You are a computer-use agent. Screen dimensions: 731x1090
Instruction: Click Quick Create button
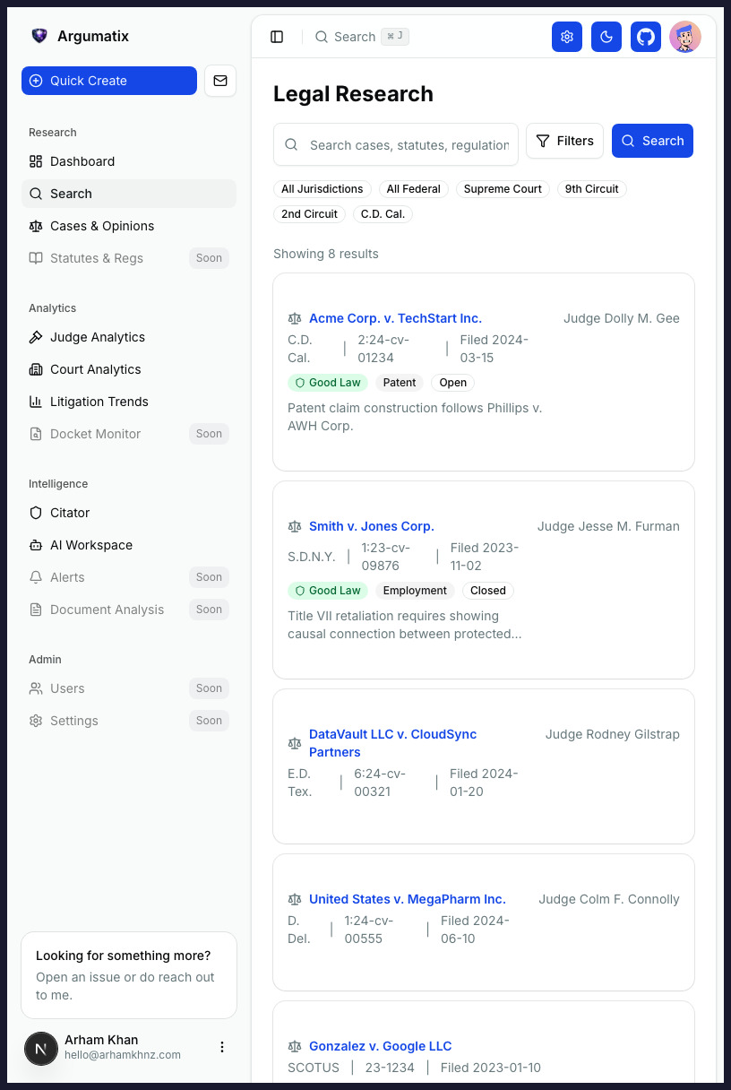click(109, 81)
